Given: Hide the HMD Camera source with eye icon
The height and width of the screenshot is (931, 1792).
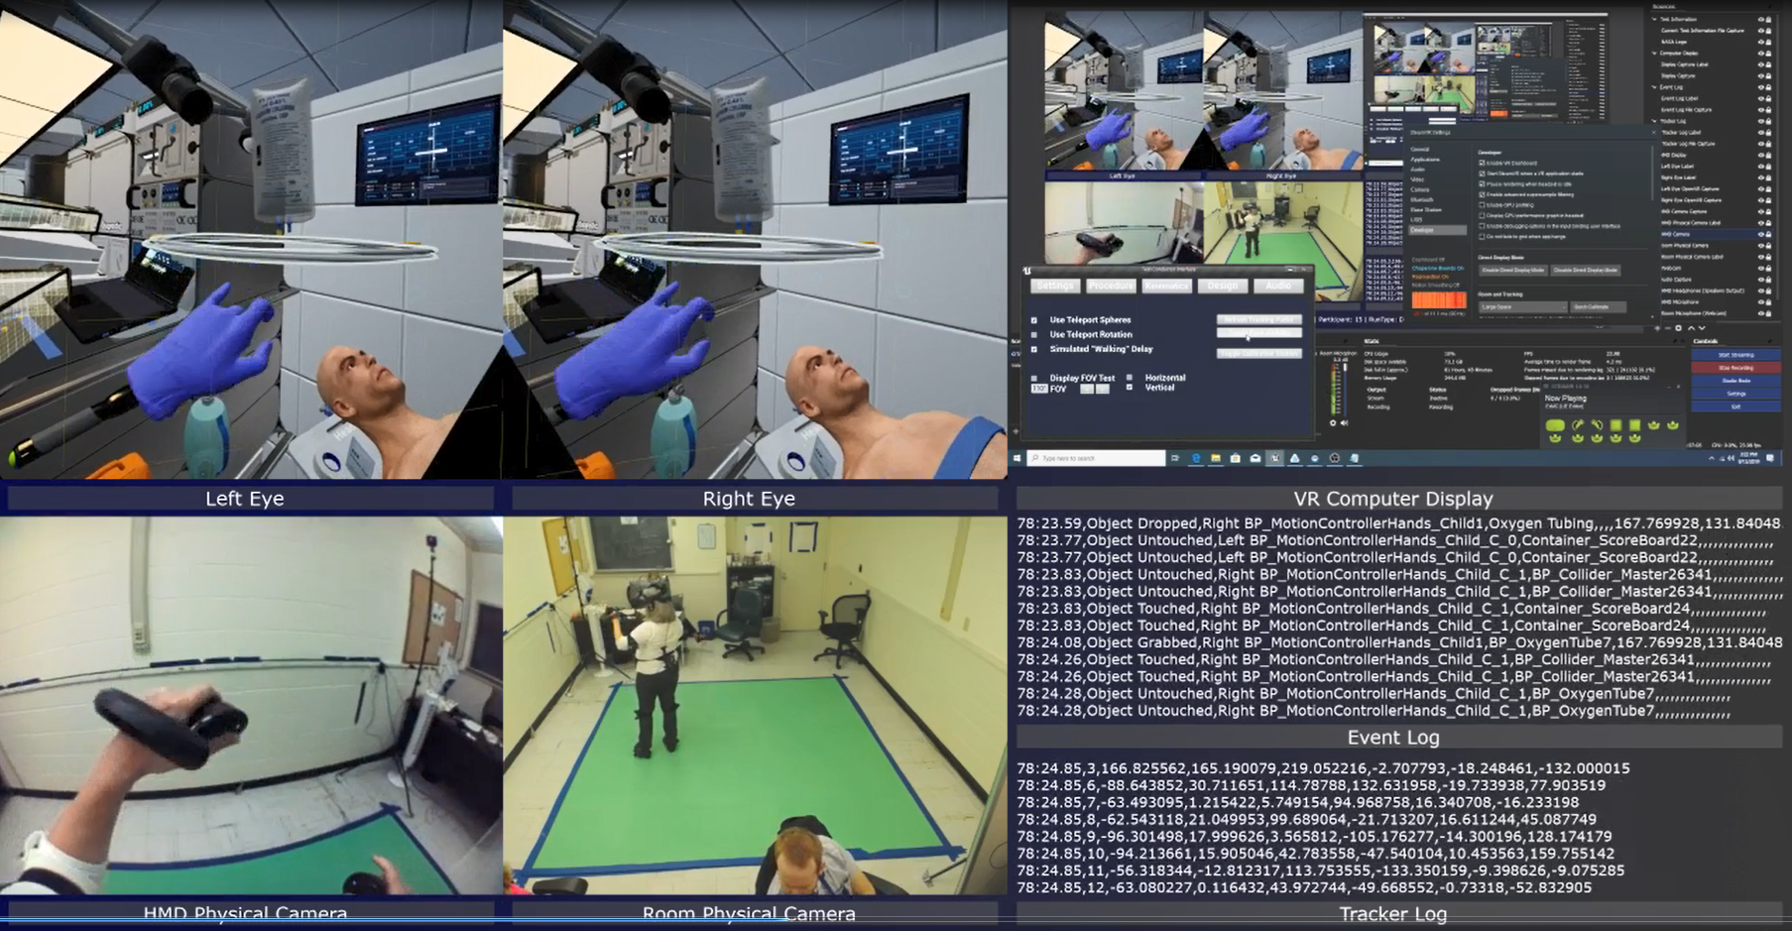Looking at the screenshot, I should click(1760, 234).
